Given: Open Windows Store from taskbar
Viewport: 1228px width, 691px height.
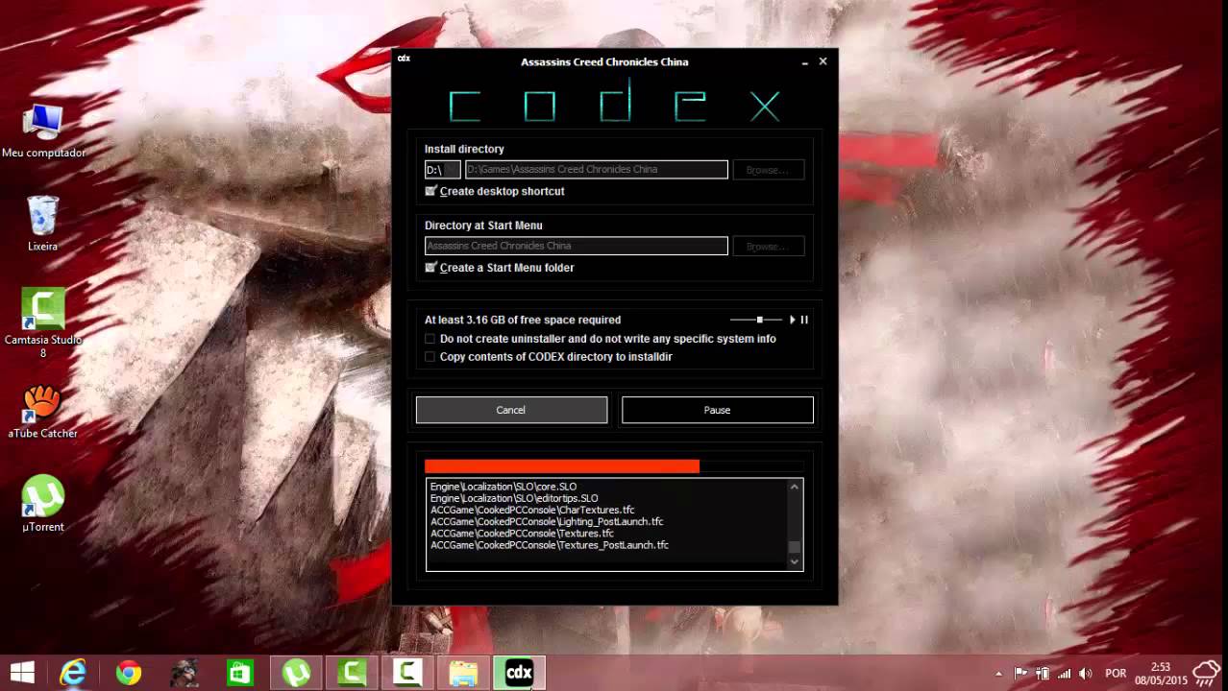Looking at the screenshot, I should coord(240,673).
